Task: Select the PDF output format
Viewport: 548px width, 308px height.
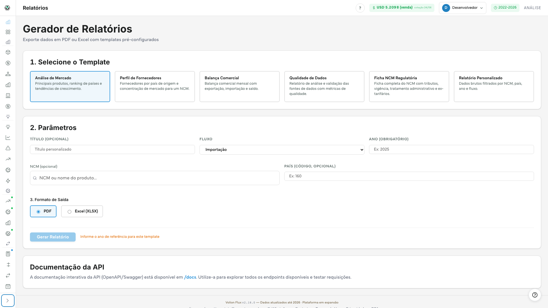Action: point(43,211)
